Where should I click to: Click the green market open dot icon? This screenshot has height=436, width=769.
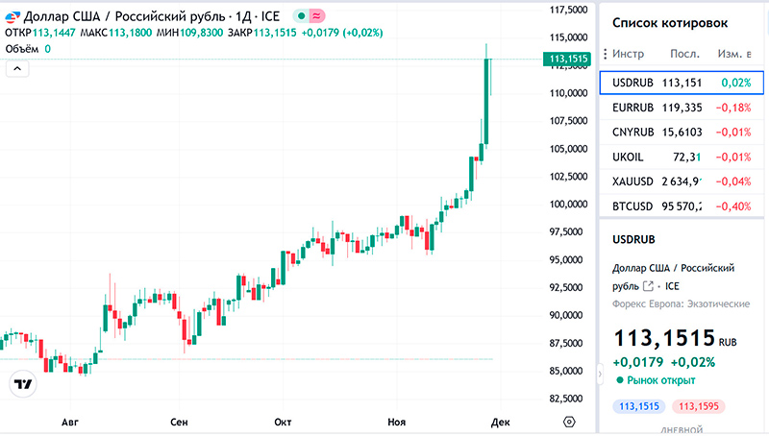tap(621, 380)
